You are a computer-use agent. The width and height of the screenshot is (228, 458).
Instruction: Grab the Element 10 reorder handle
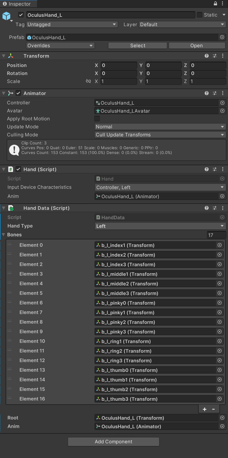click(10, 341)
